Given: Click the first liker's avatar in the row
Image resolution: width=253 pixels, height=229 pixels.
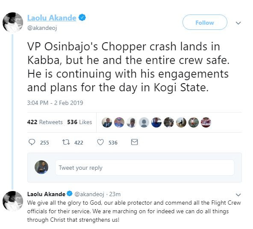Looking at the screenshot, I should tap(107, 122).
